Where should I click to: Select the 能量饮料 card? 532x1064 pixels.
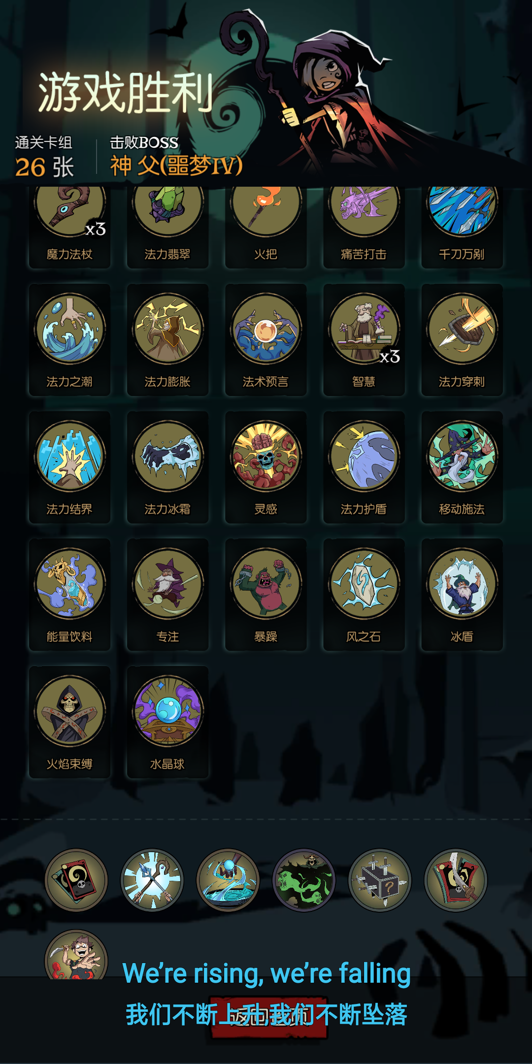coord(69,595)
